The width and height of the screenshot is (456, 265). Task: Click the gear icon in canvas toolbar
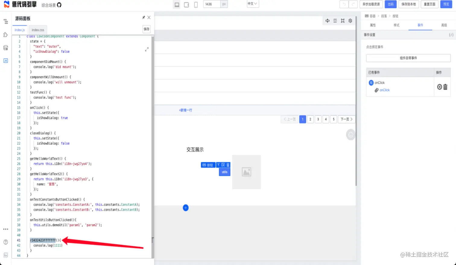(350, 21)
